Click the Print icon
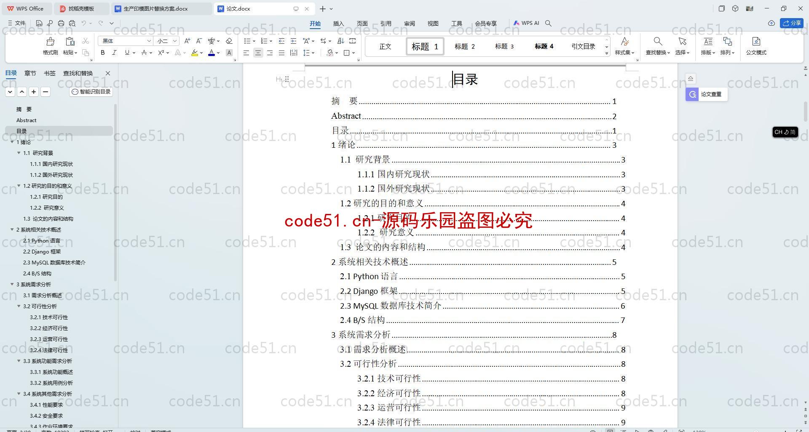 61,23
